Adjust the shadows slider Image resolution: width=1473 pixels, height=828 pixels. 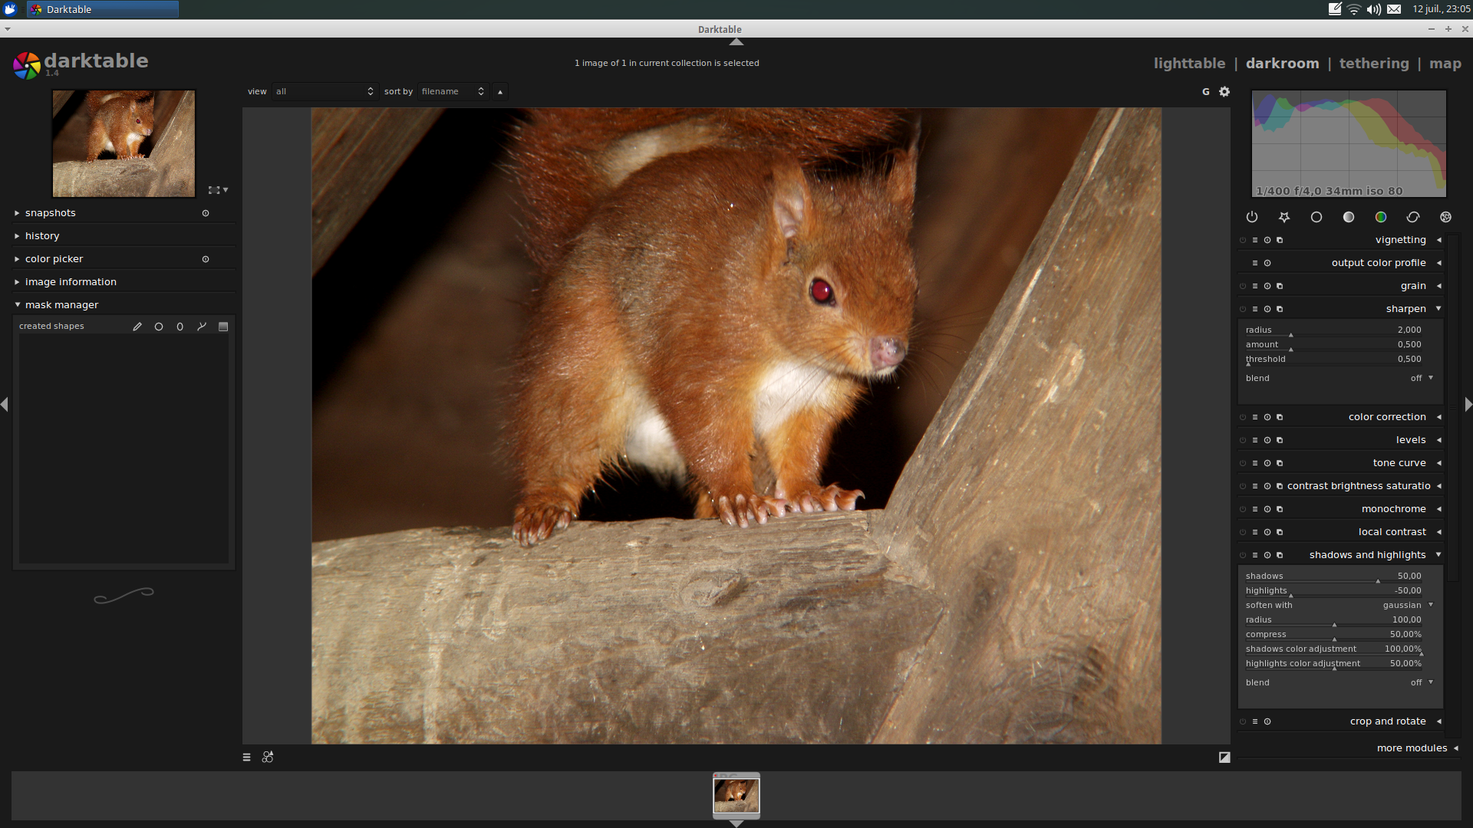pos(1333,577)
